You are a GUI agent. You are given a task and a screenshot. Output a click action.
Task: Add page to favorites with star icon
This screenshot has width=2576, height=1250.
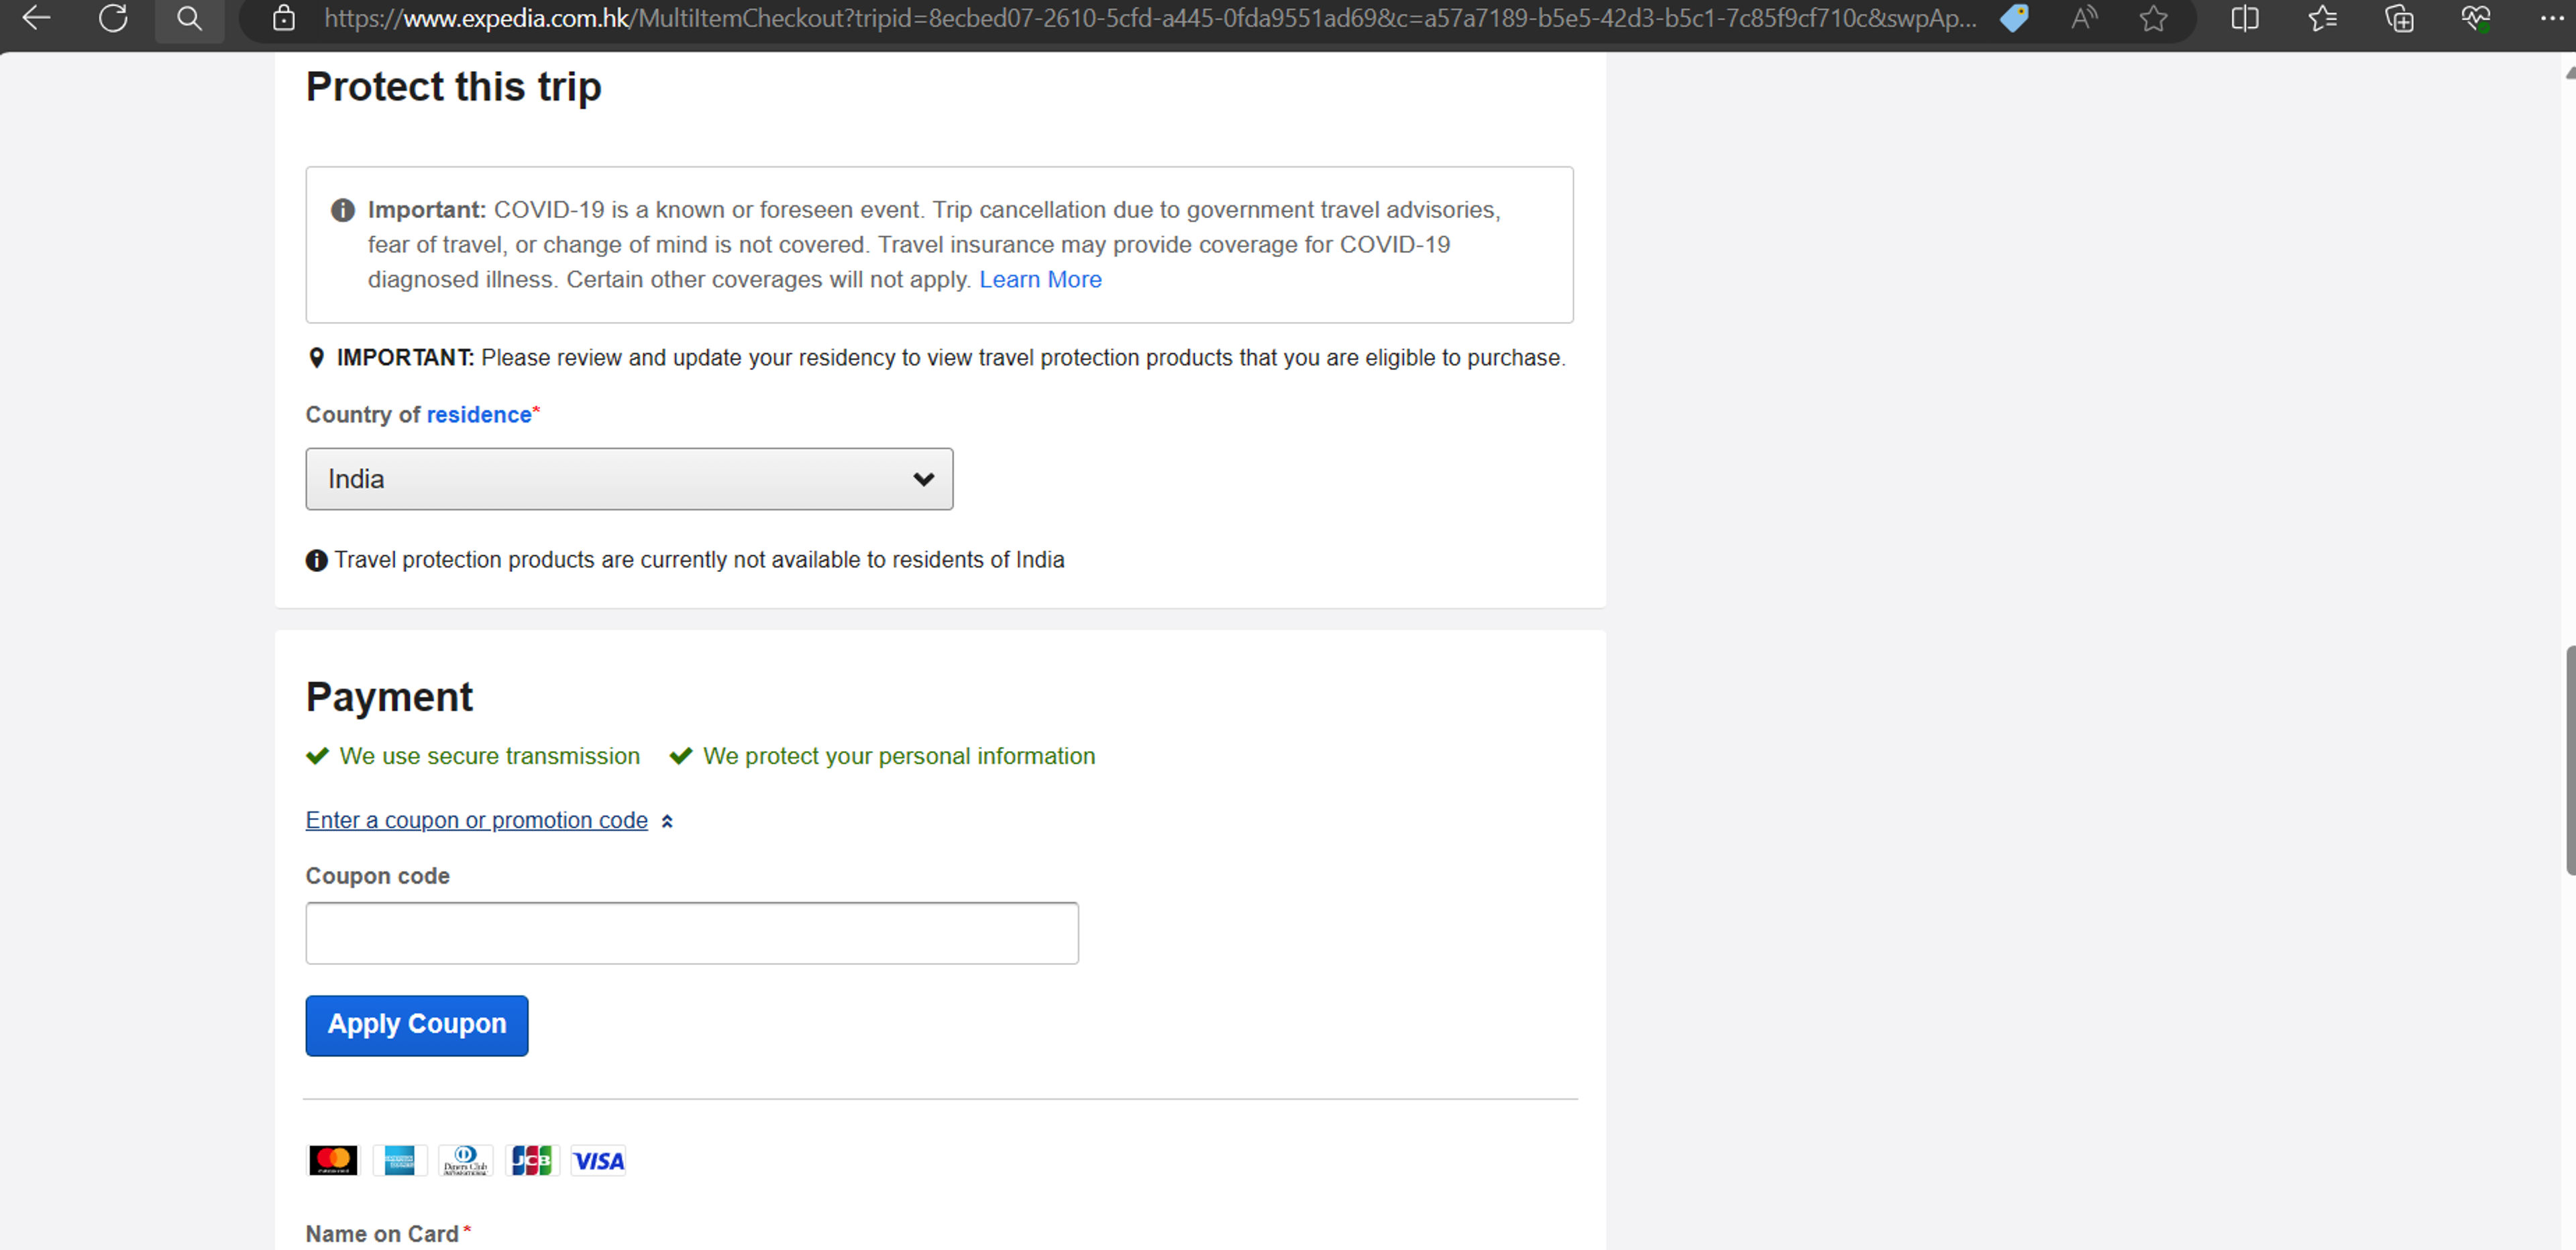click(2154, 18)
